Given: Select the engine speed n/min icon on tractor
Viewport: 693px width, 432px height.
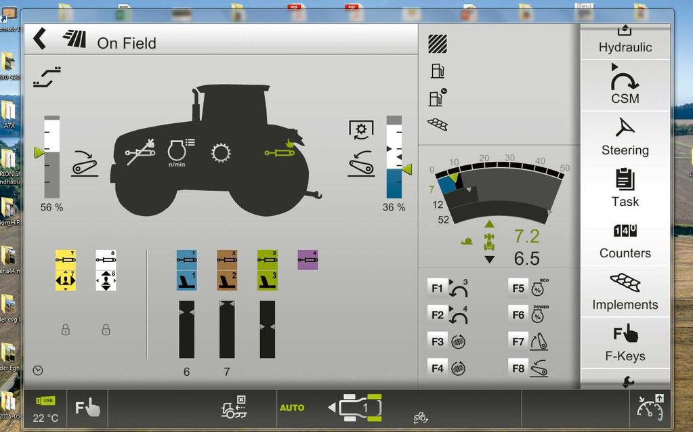Looking at the screenshot, I should tap(181, 152).
